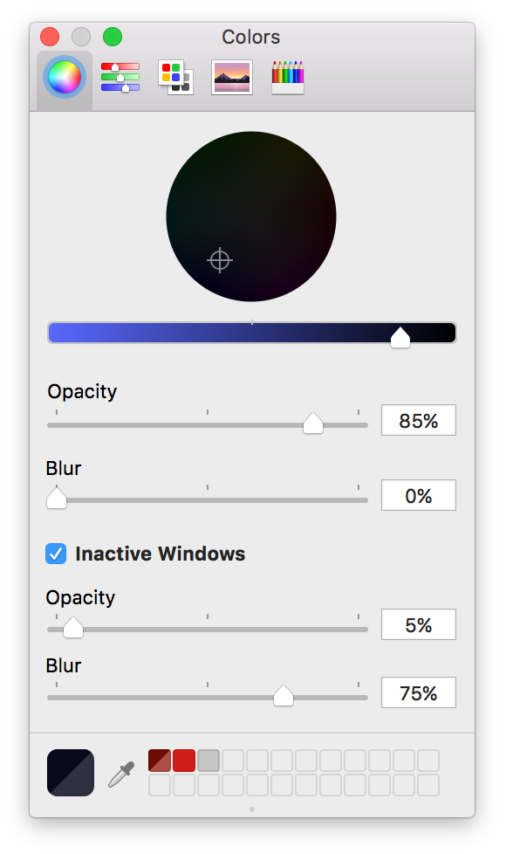Click the 75% inactive blur field
The image size is (506, 854).
coord(419,692)
